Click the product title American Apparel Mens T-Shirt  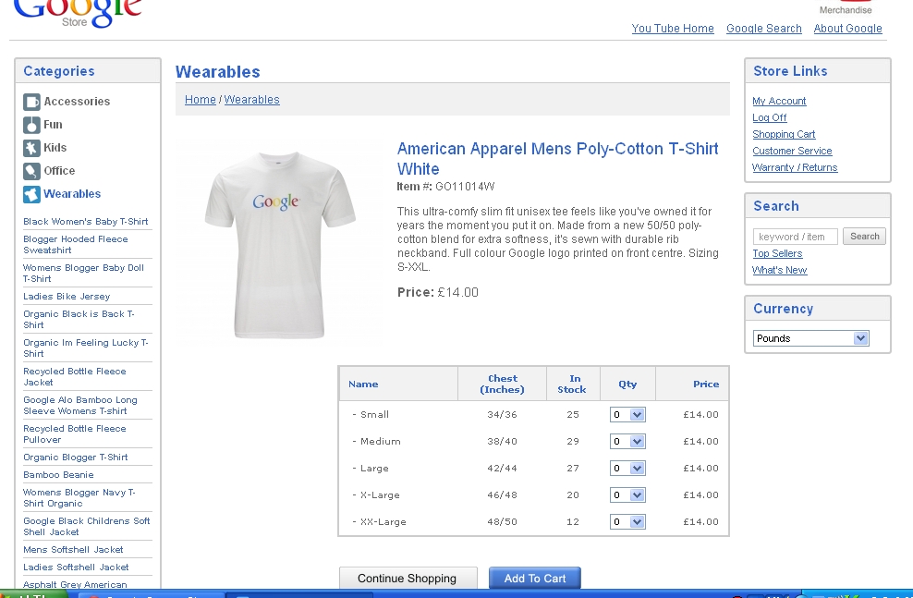click(558, 159)
